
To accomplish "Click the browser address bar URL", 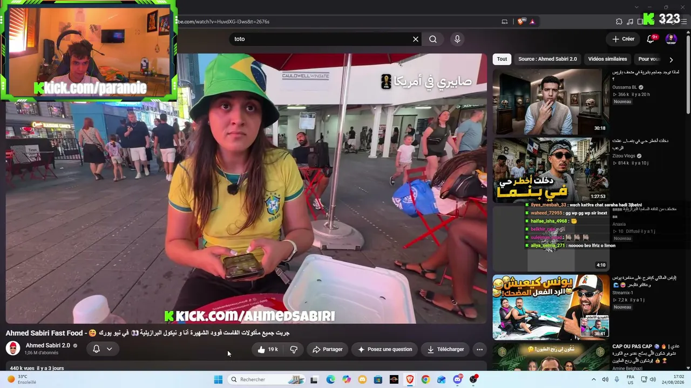I will pos(224,22).
